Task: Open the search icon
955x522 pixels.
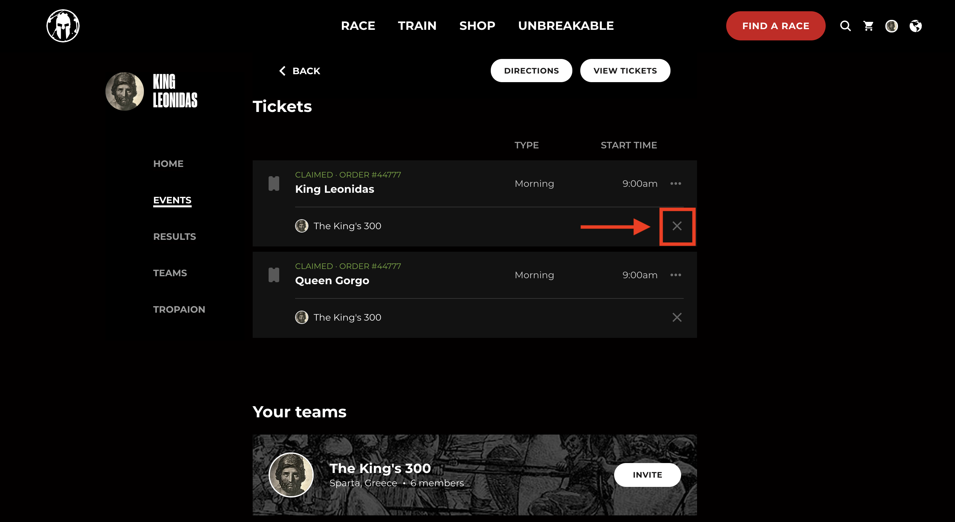Action: (x=845, y=26)
